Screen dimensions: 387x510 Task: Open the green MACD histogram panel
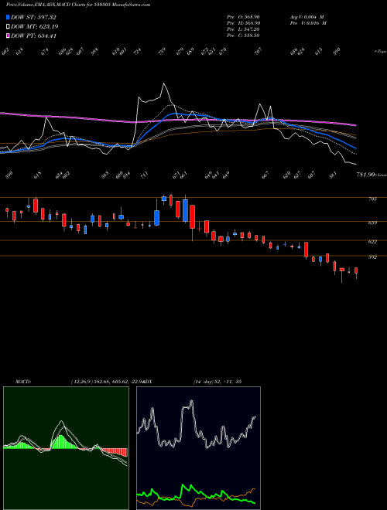click(x=66, y=448)
